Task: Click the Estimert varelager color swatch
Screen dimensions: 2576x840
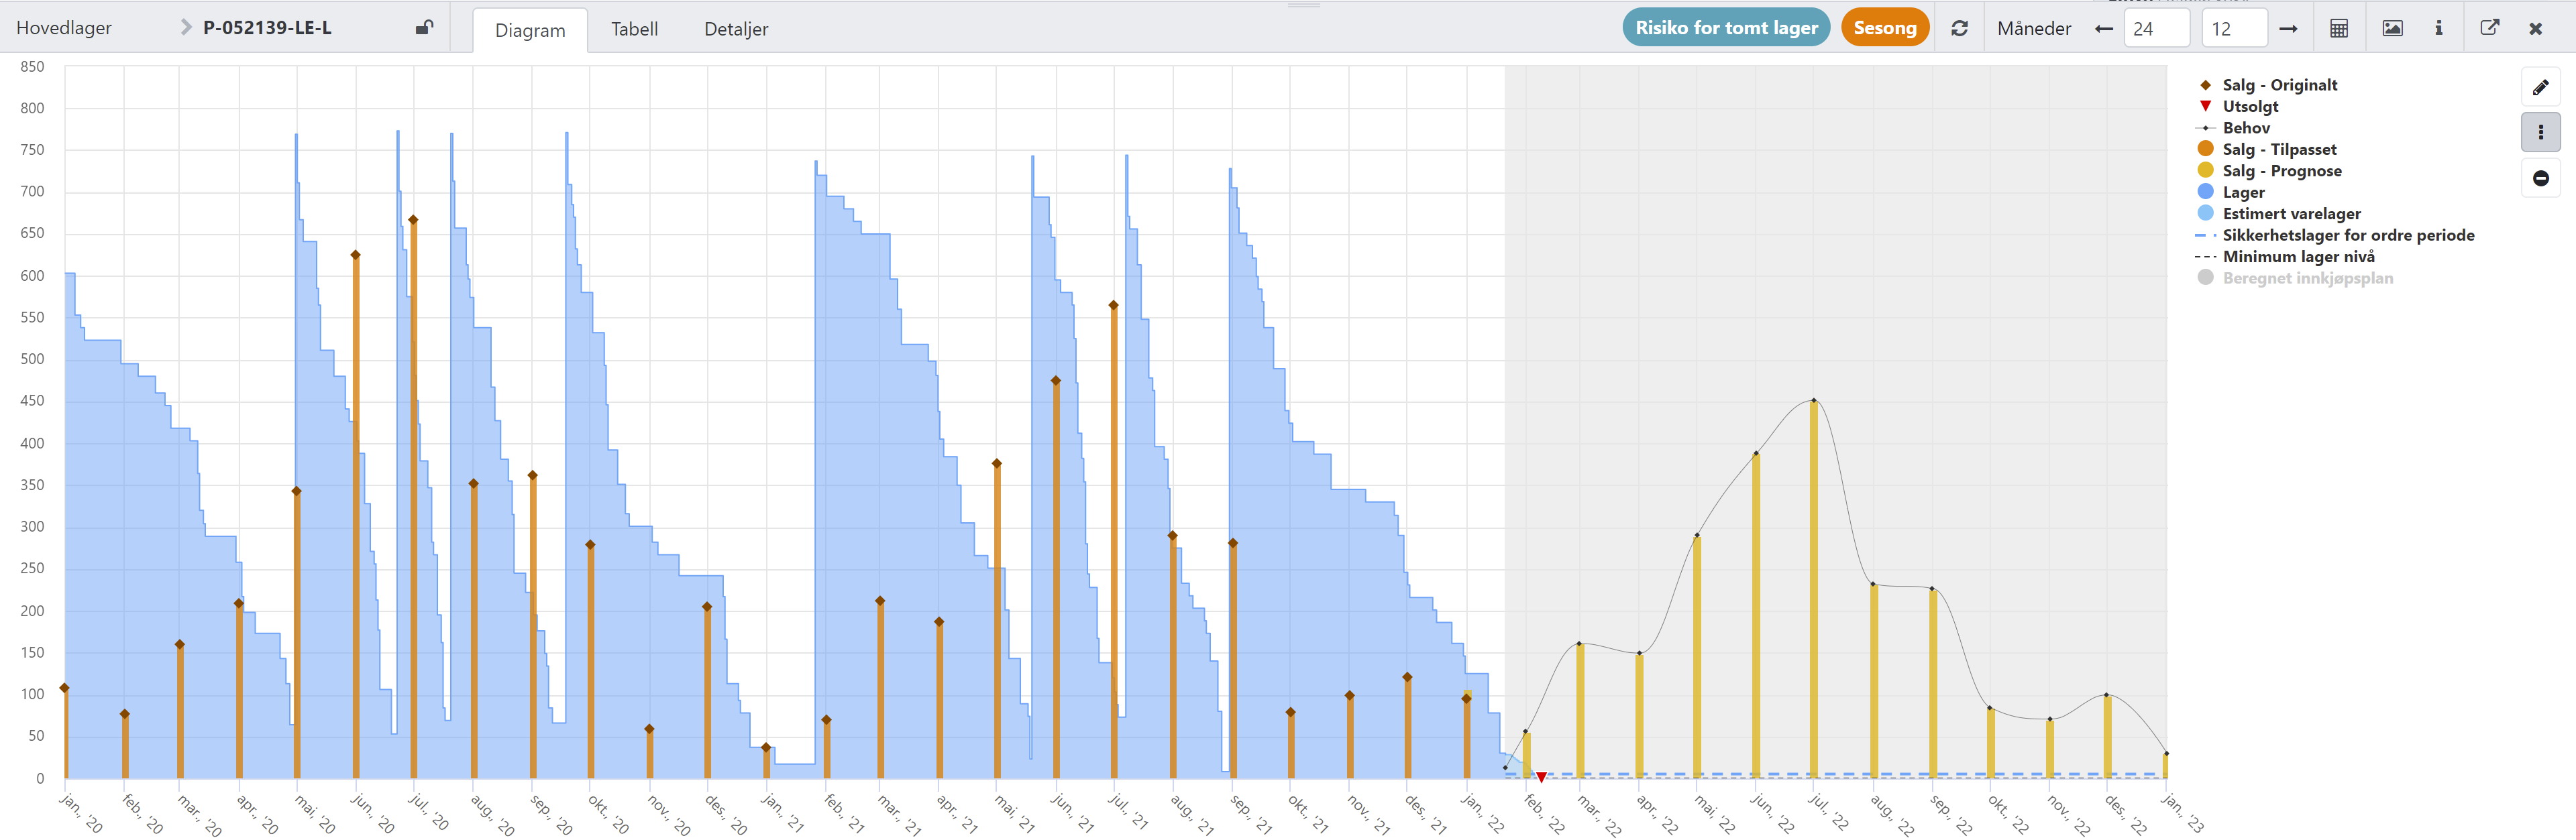Action: tap(2205, 213)
